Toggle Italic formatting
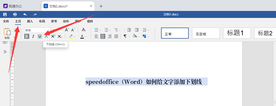The width and height of the screenshot is (276, 106). tap(33, 36)
